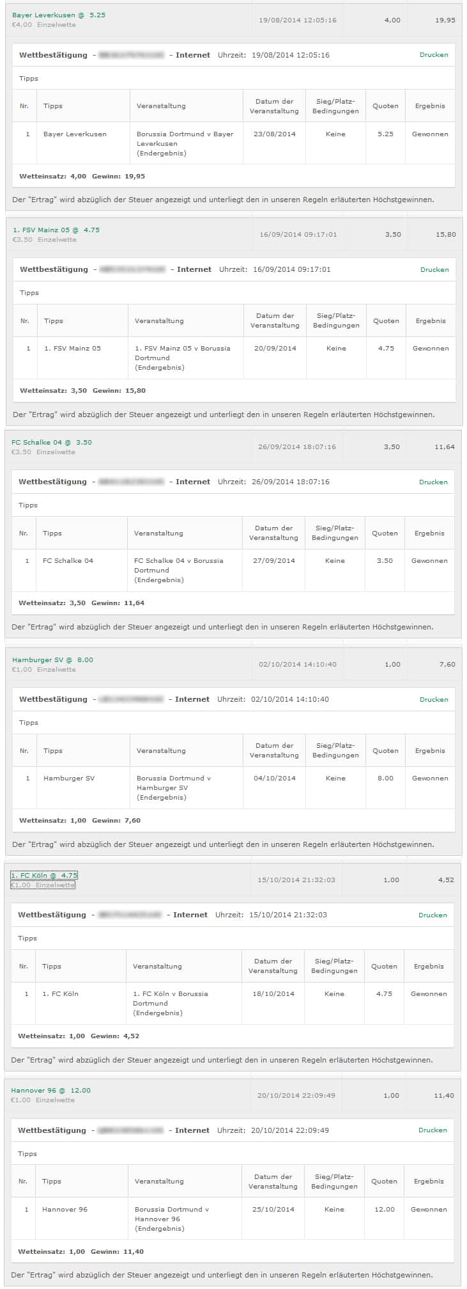The height and width of the screenshot is (1289, 467).
Task: Click the 12.00 odds cell for Hannover 96
Action: [385, 1210]
